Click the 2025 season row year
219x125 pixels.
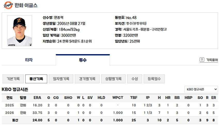pos(10,105)
